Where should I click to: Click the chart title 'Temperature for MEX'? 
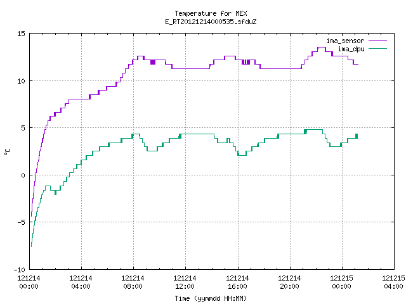[x=211, y=13]
